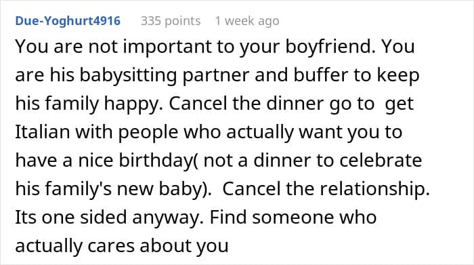Open the Due-Yoghurt4916 user profile
The height and width of the screenshot is (265, 474).
(68, 21)
